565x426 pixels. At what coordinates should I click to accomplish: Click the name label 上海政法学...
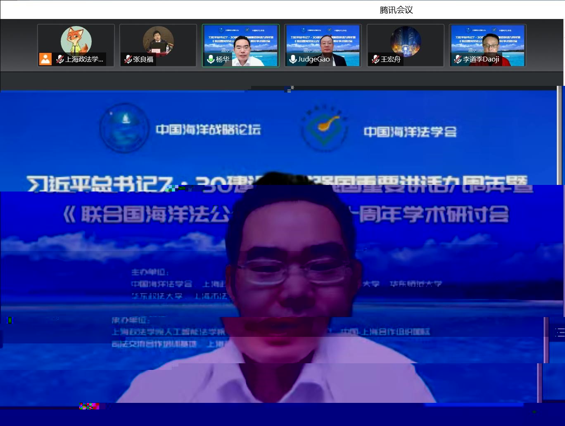pos(84,59)
